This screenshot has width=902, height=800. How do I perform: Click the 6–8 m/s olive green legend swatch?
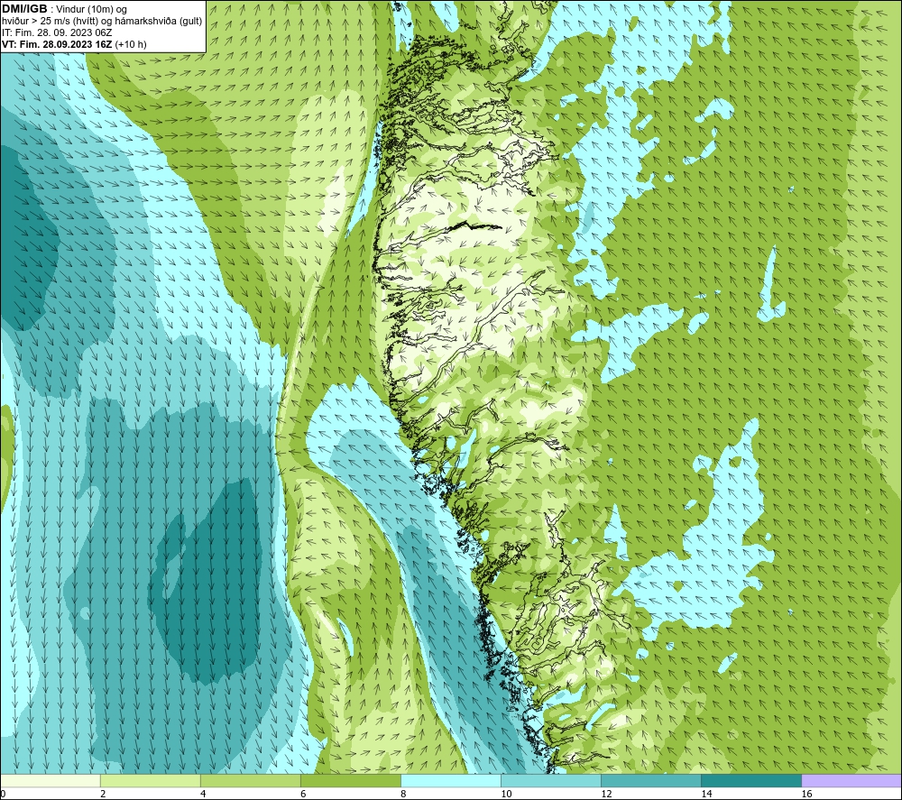(350, 780)
